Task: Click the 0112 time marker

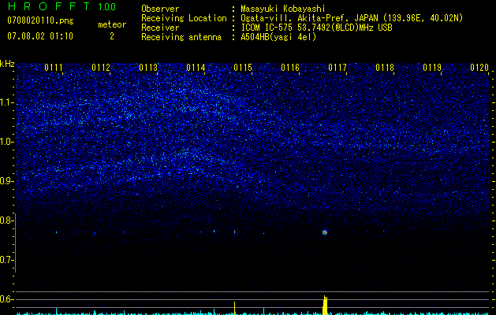Action: tap(101, 68)
